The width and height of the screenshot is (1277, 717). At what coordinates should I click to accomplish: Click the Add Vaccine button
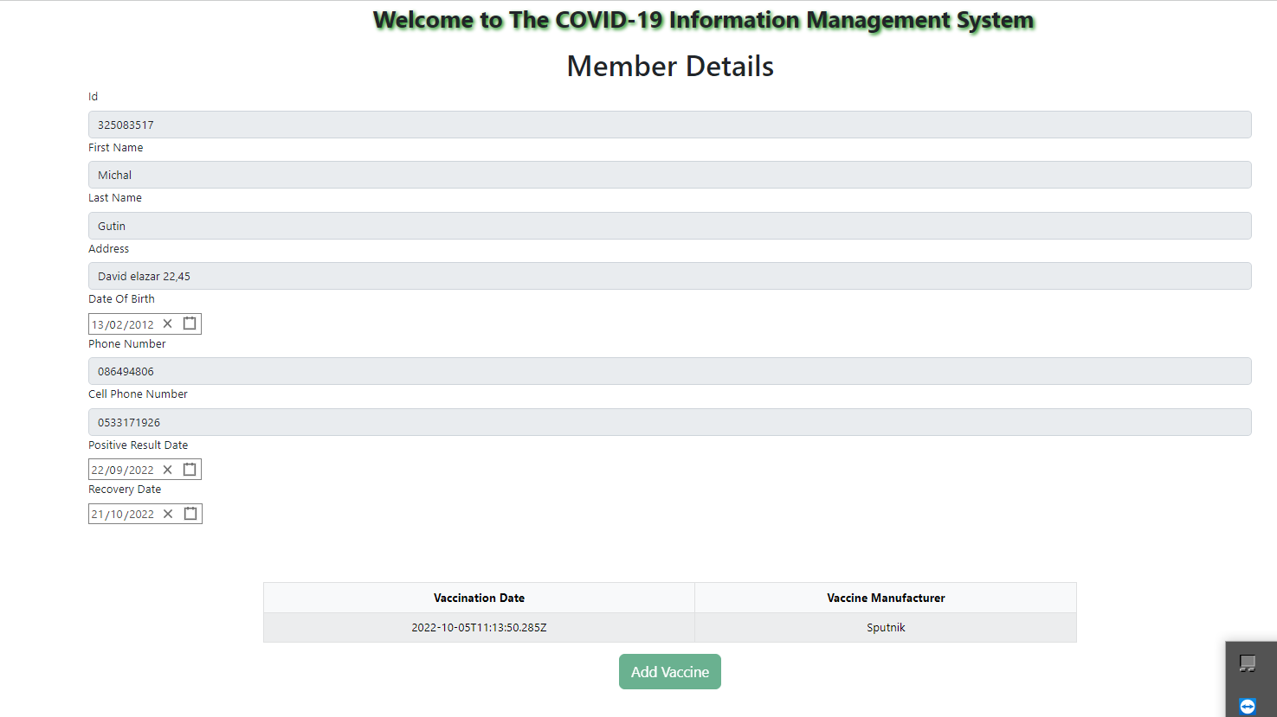(669, 671)
